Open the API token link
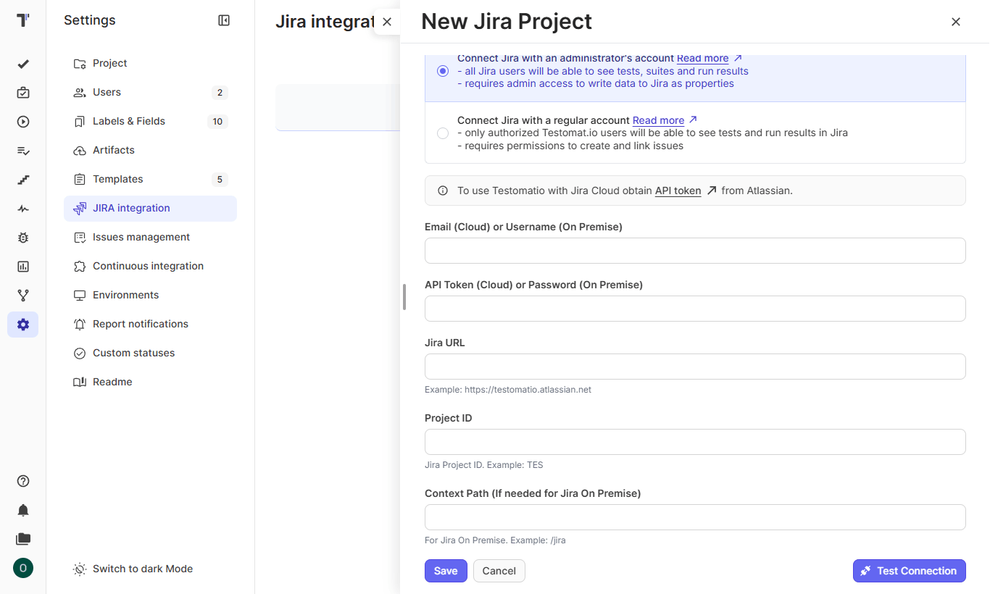The image size is (990, 594). pos(678,191)
